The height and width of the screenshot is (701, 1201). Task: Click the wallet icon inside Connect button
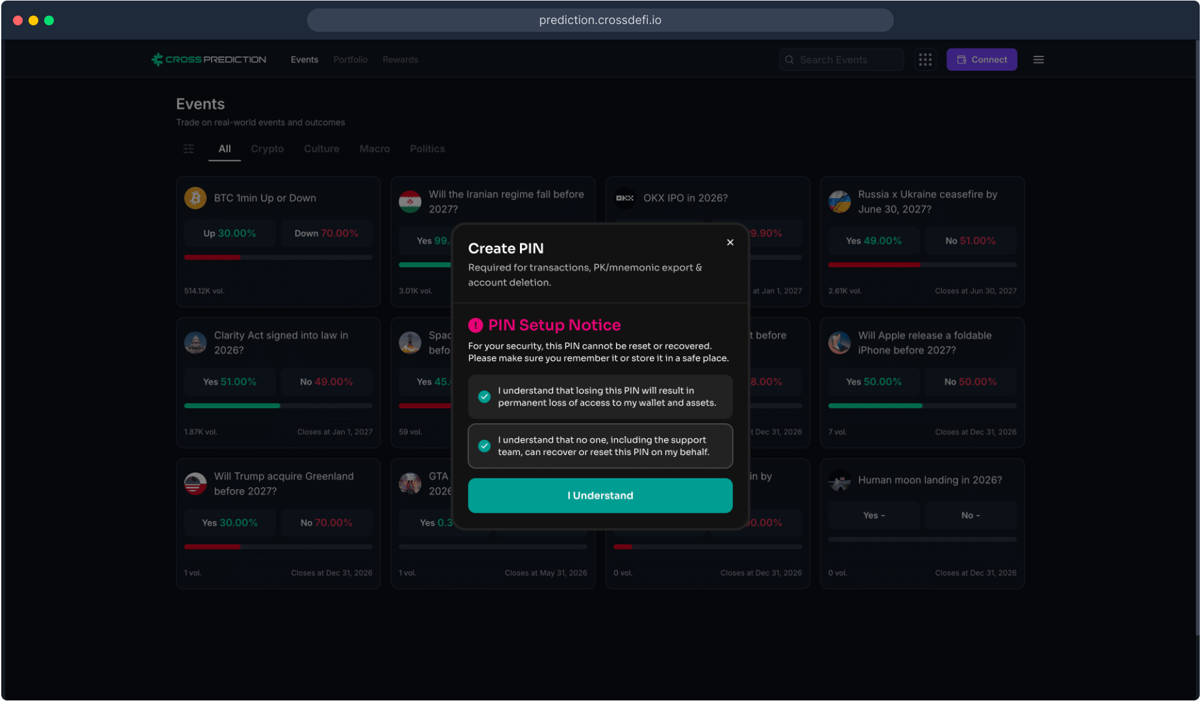[961, 60]
